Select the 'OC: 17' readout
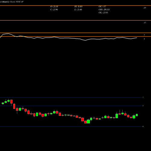Viewport: 151px width, 151px height. pyautogui.click(x=102, y=7)
